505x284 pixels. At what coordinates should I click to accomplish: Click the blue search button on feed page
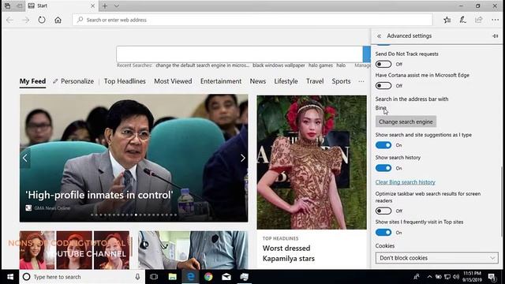coord(366,54)
